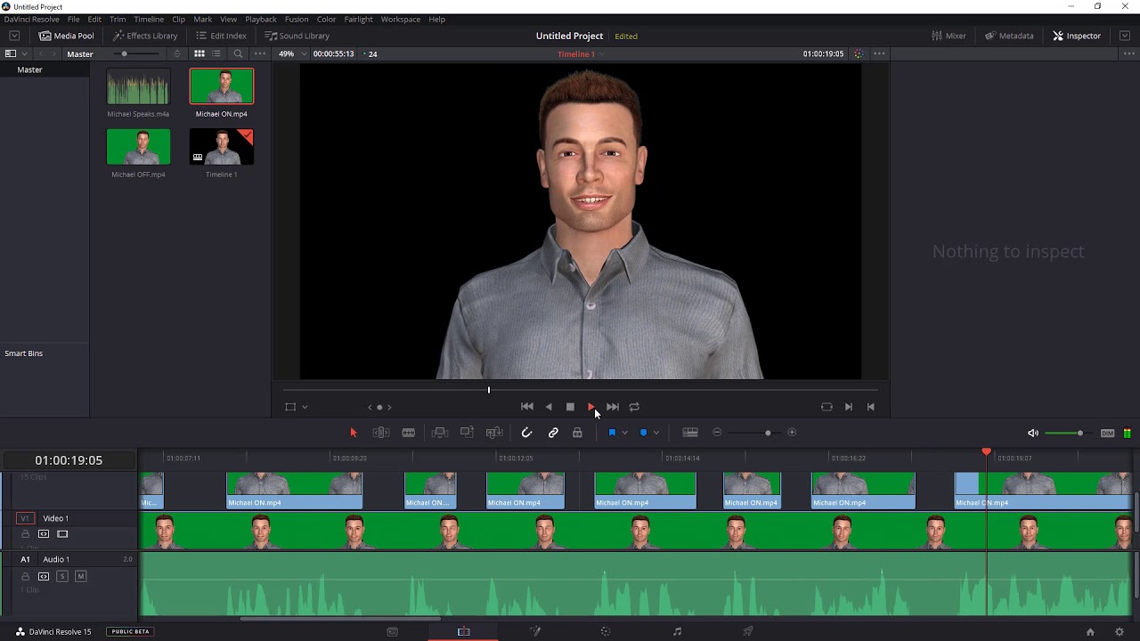Open the Fairlight menu

pyautogui.click(x=358, y=20)
